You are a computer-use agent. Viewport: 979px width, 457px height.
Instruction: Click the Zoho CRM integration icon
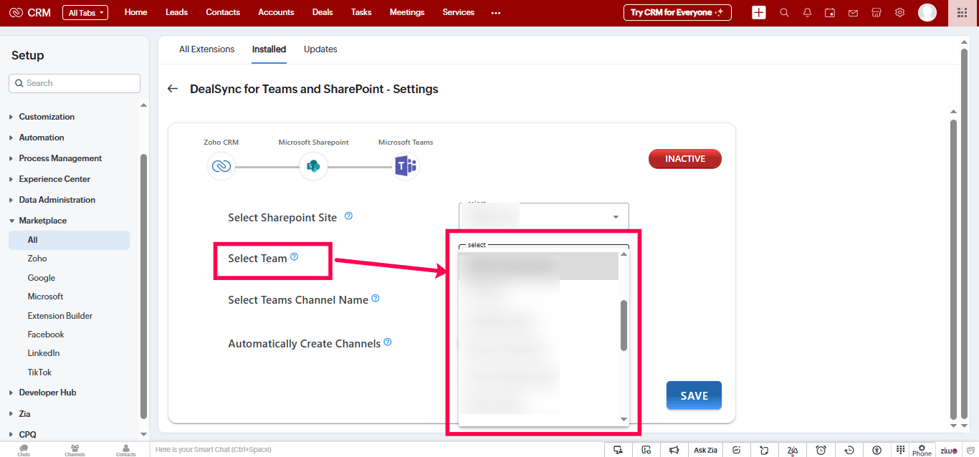click(x=221, y=166)
